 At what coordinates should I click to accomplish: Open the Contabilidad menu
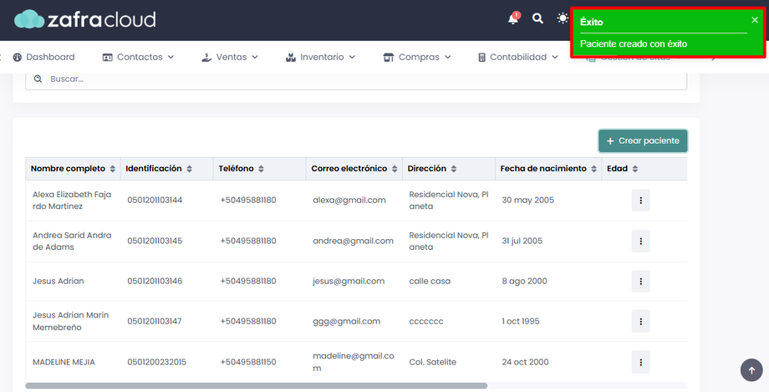[x=518, y=57]
